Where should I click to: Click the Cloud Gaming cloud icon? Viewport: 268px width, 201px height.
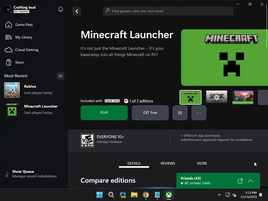click(9, 50)
